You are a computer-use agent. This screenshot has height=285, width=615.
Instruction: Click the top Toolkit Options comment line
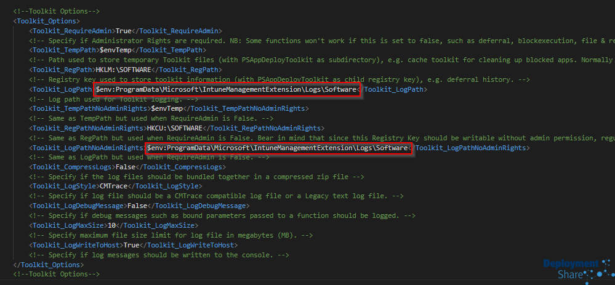click(56, 11)
